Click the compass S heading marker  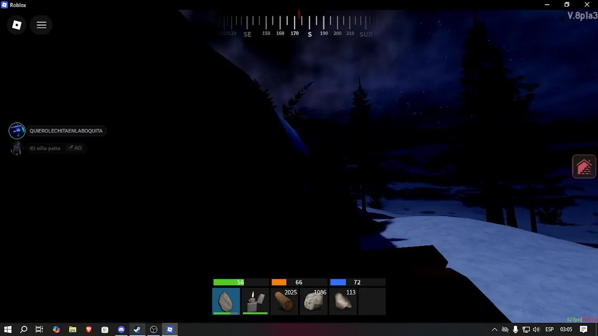[309, 34]
